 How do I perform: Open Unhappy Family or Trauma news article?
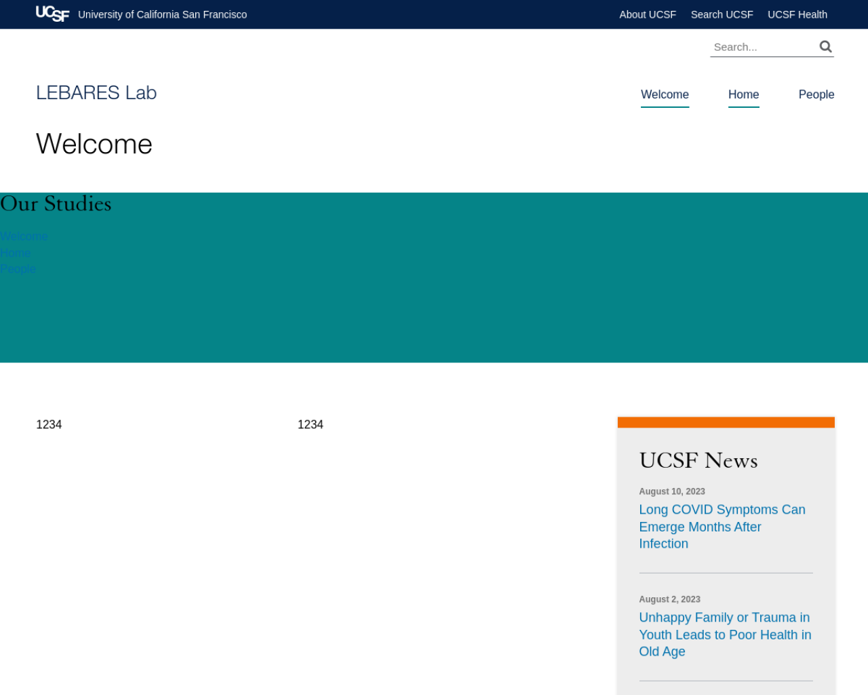click(x=725, y=635)
